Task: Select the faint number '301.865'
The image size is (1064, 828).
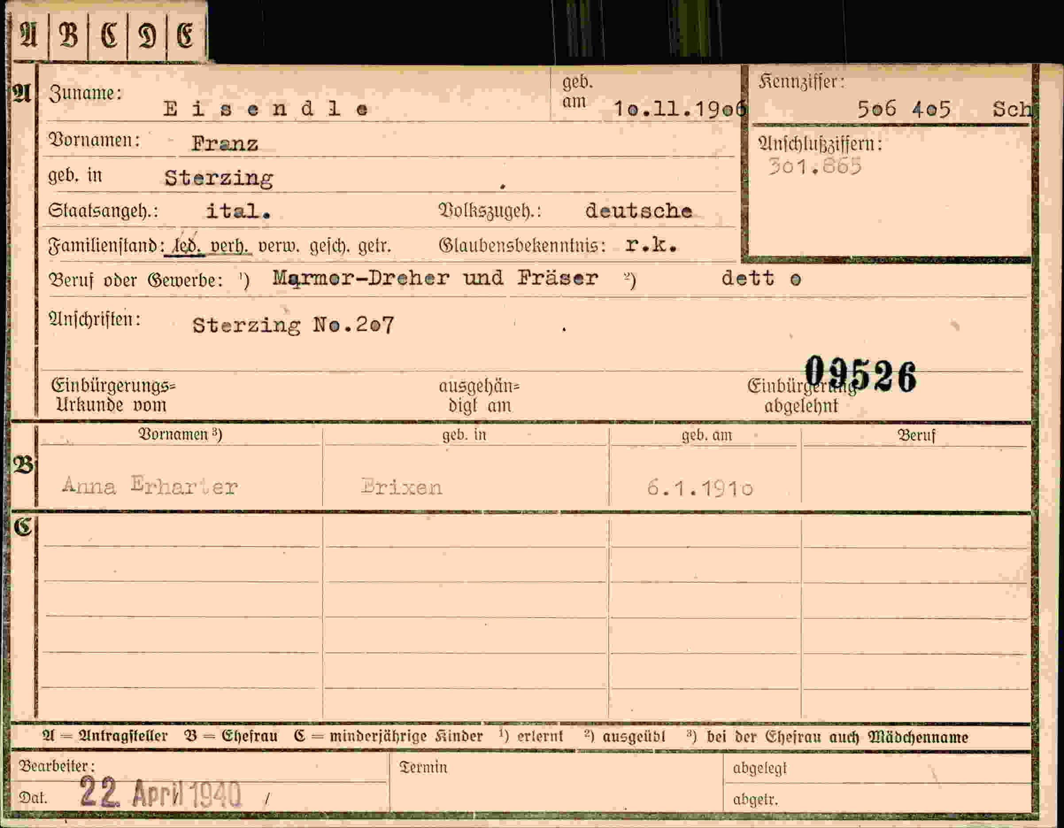Action: [814, 166]
